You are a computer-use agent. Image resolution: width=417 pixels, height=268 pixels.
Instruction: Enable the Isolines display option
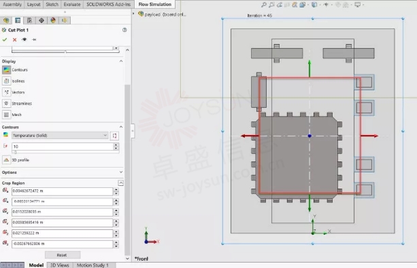[6, 81]
